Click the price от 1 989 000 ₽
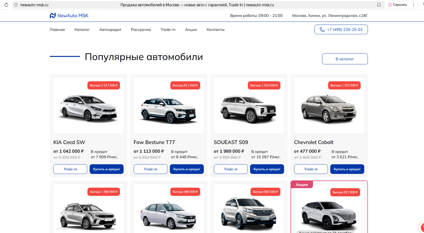Screen dimensions: 424x233 229,151
